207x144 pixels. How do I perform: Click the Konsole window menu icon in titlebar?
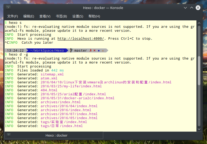8,8
